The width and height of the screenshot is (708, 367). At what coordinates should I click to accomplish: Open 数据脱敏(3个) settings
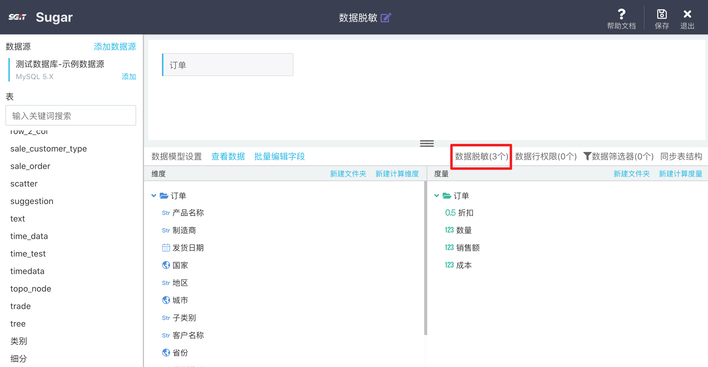(x=481, y=156)
